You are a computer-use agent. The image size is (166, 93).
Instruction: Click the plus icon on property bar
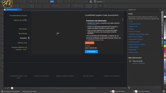click(106, 6)
